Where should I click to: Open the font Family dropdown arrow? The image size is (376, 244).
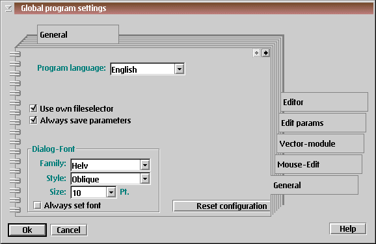[x=145, y=165]
